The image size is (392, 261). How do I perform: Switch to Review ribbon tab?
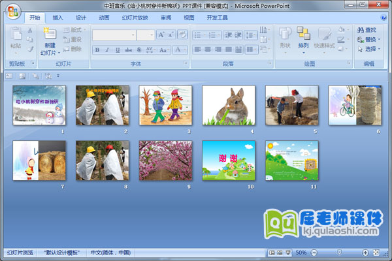166,18
